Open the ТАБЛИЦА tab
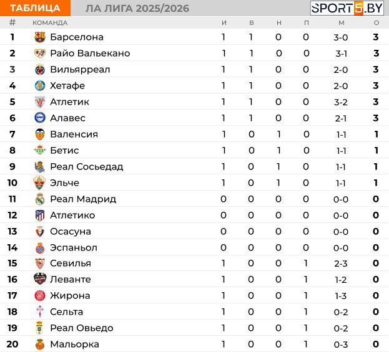This screenshot has width=389, height=352. click(x=35, y=8)
